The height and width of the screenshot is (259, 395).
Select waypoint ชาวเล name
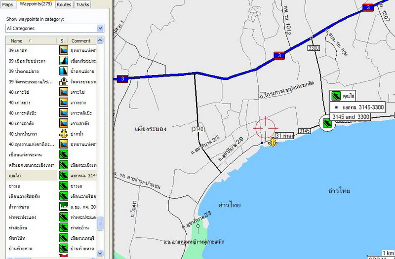pos(14,186)
